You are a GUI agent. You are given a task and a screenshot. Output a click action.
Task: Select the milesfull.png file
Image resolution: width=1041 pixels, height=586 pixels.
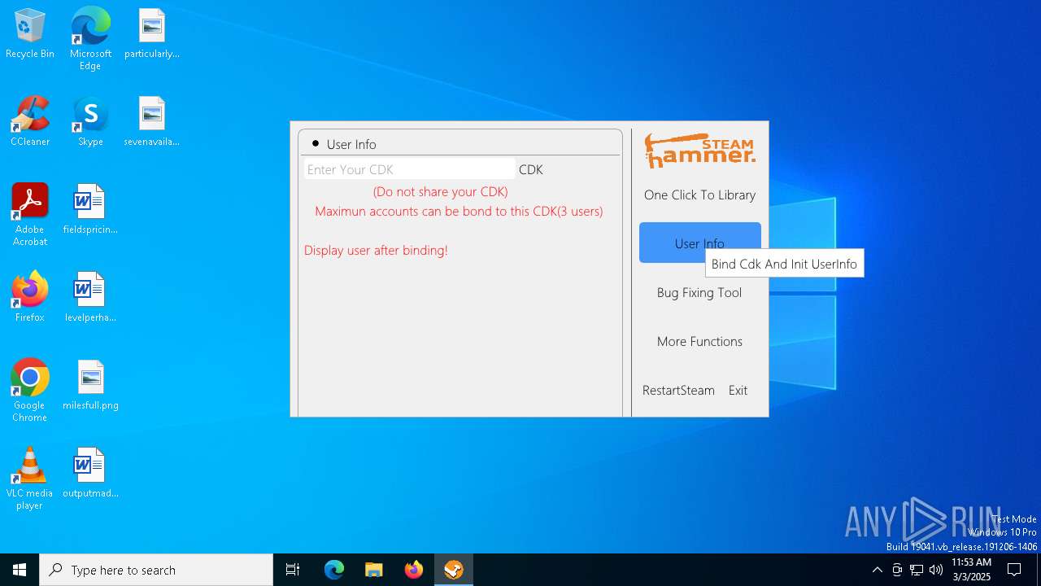coord(90,386)
